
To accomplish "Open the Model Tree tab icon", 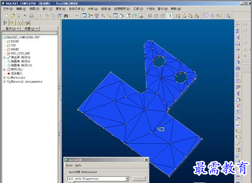I will tap(6, 23).
